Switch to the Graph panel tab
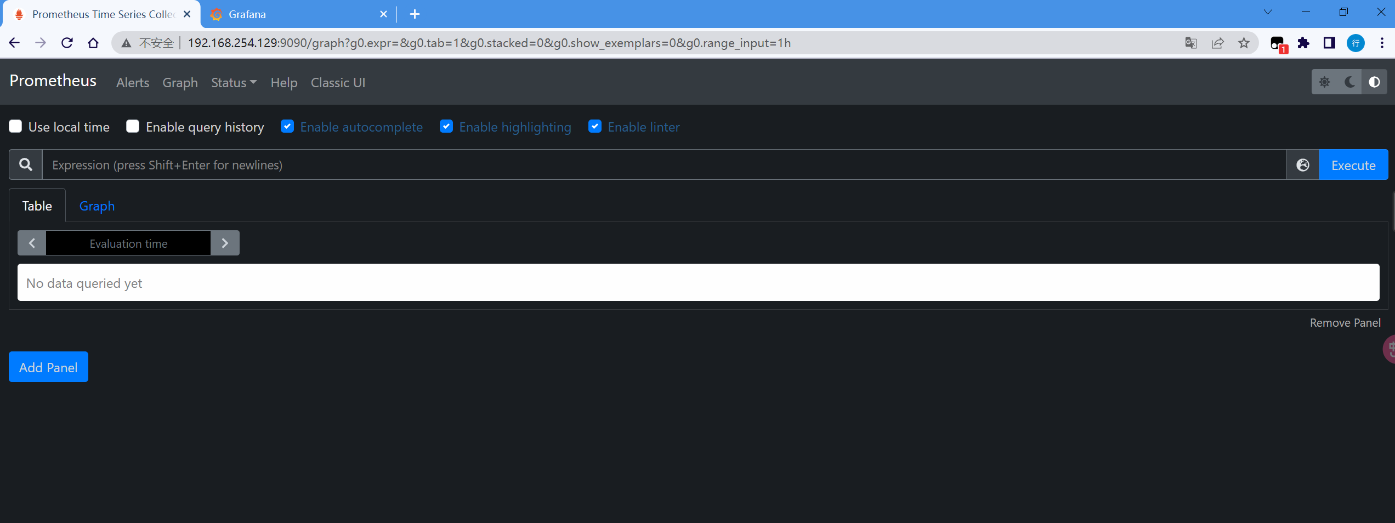Viewport: 1395px width, 523px height. [97, 206]
